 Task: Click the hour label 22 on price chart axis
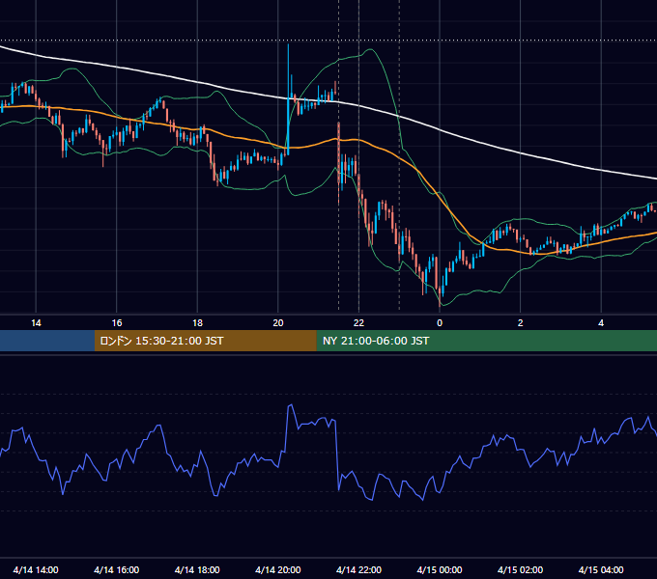[358, 323]
